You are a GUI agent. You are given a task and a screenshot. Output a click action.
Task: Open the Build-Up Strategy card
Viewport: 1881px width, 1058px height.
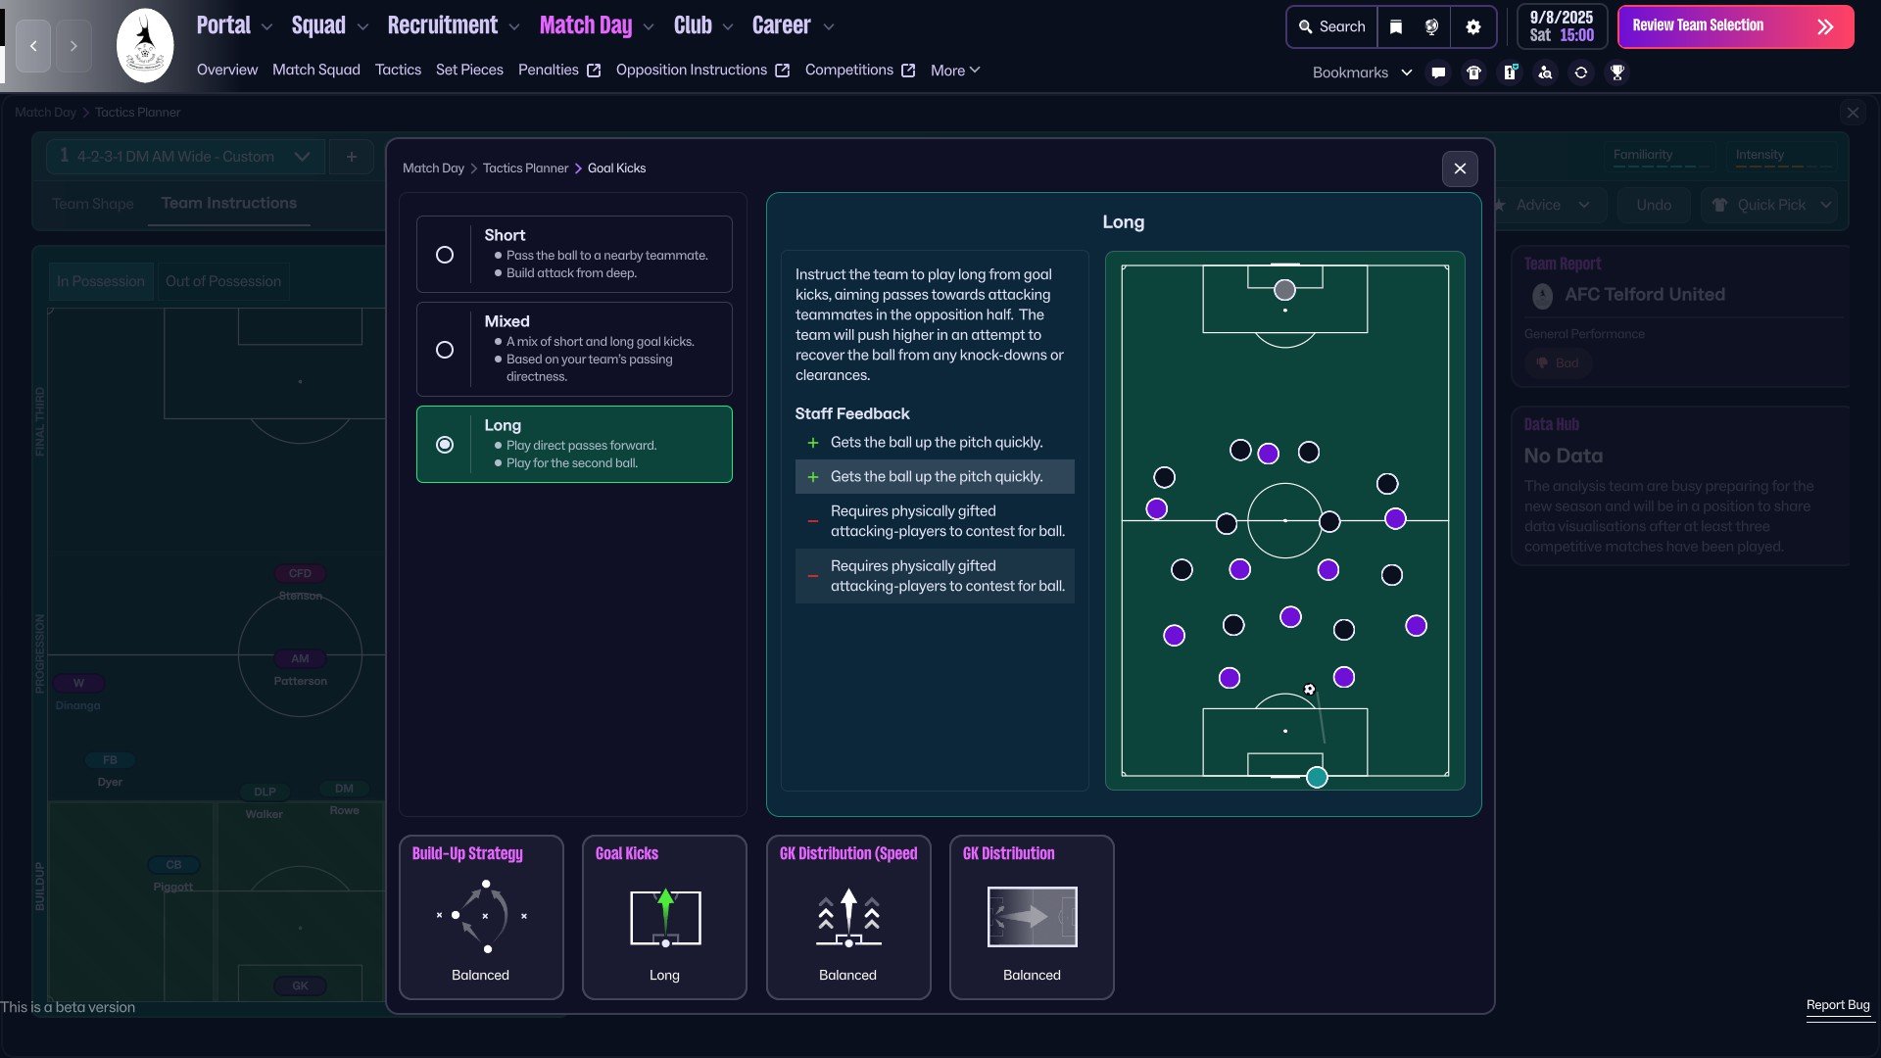(x=481, y=917)
